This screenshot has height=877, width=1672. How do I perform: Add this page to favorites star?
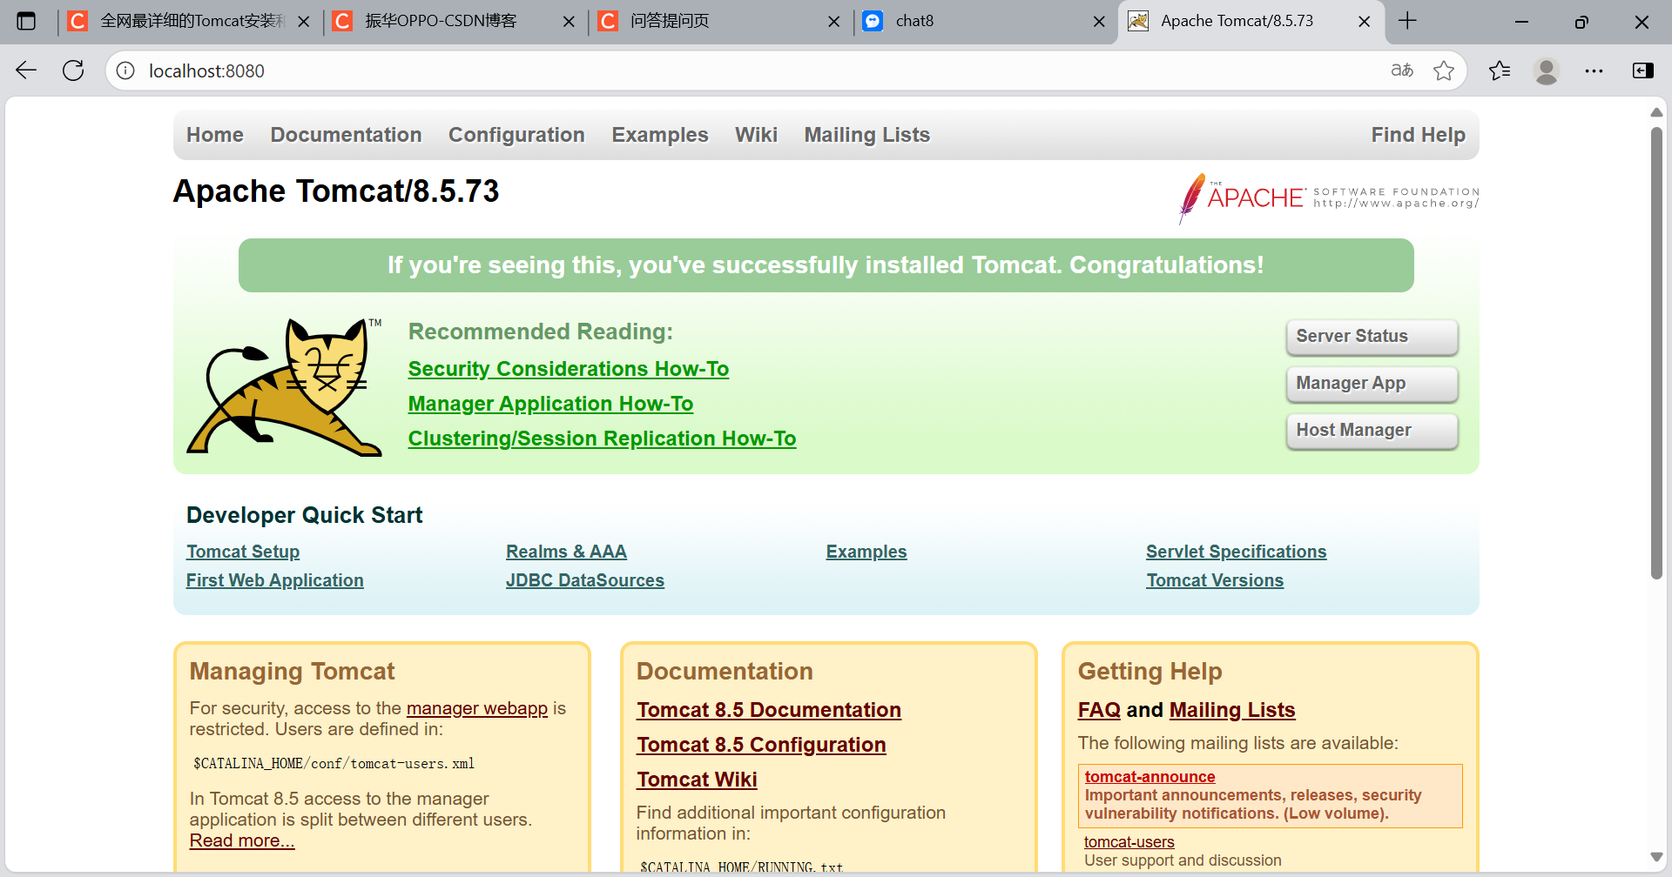(x=1444, y=70)
